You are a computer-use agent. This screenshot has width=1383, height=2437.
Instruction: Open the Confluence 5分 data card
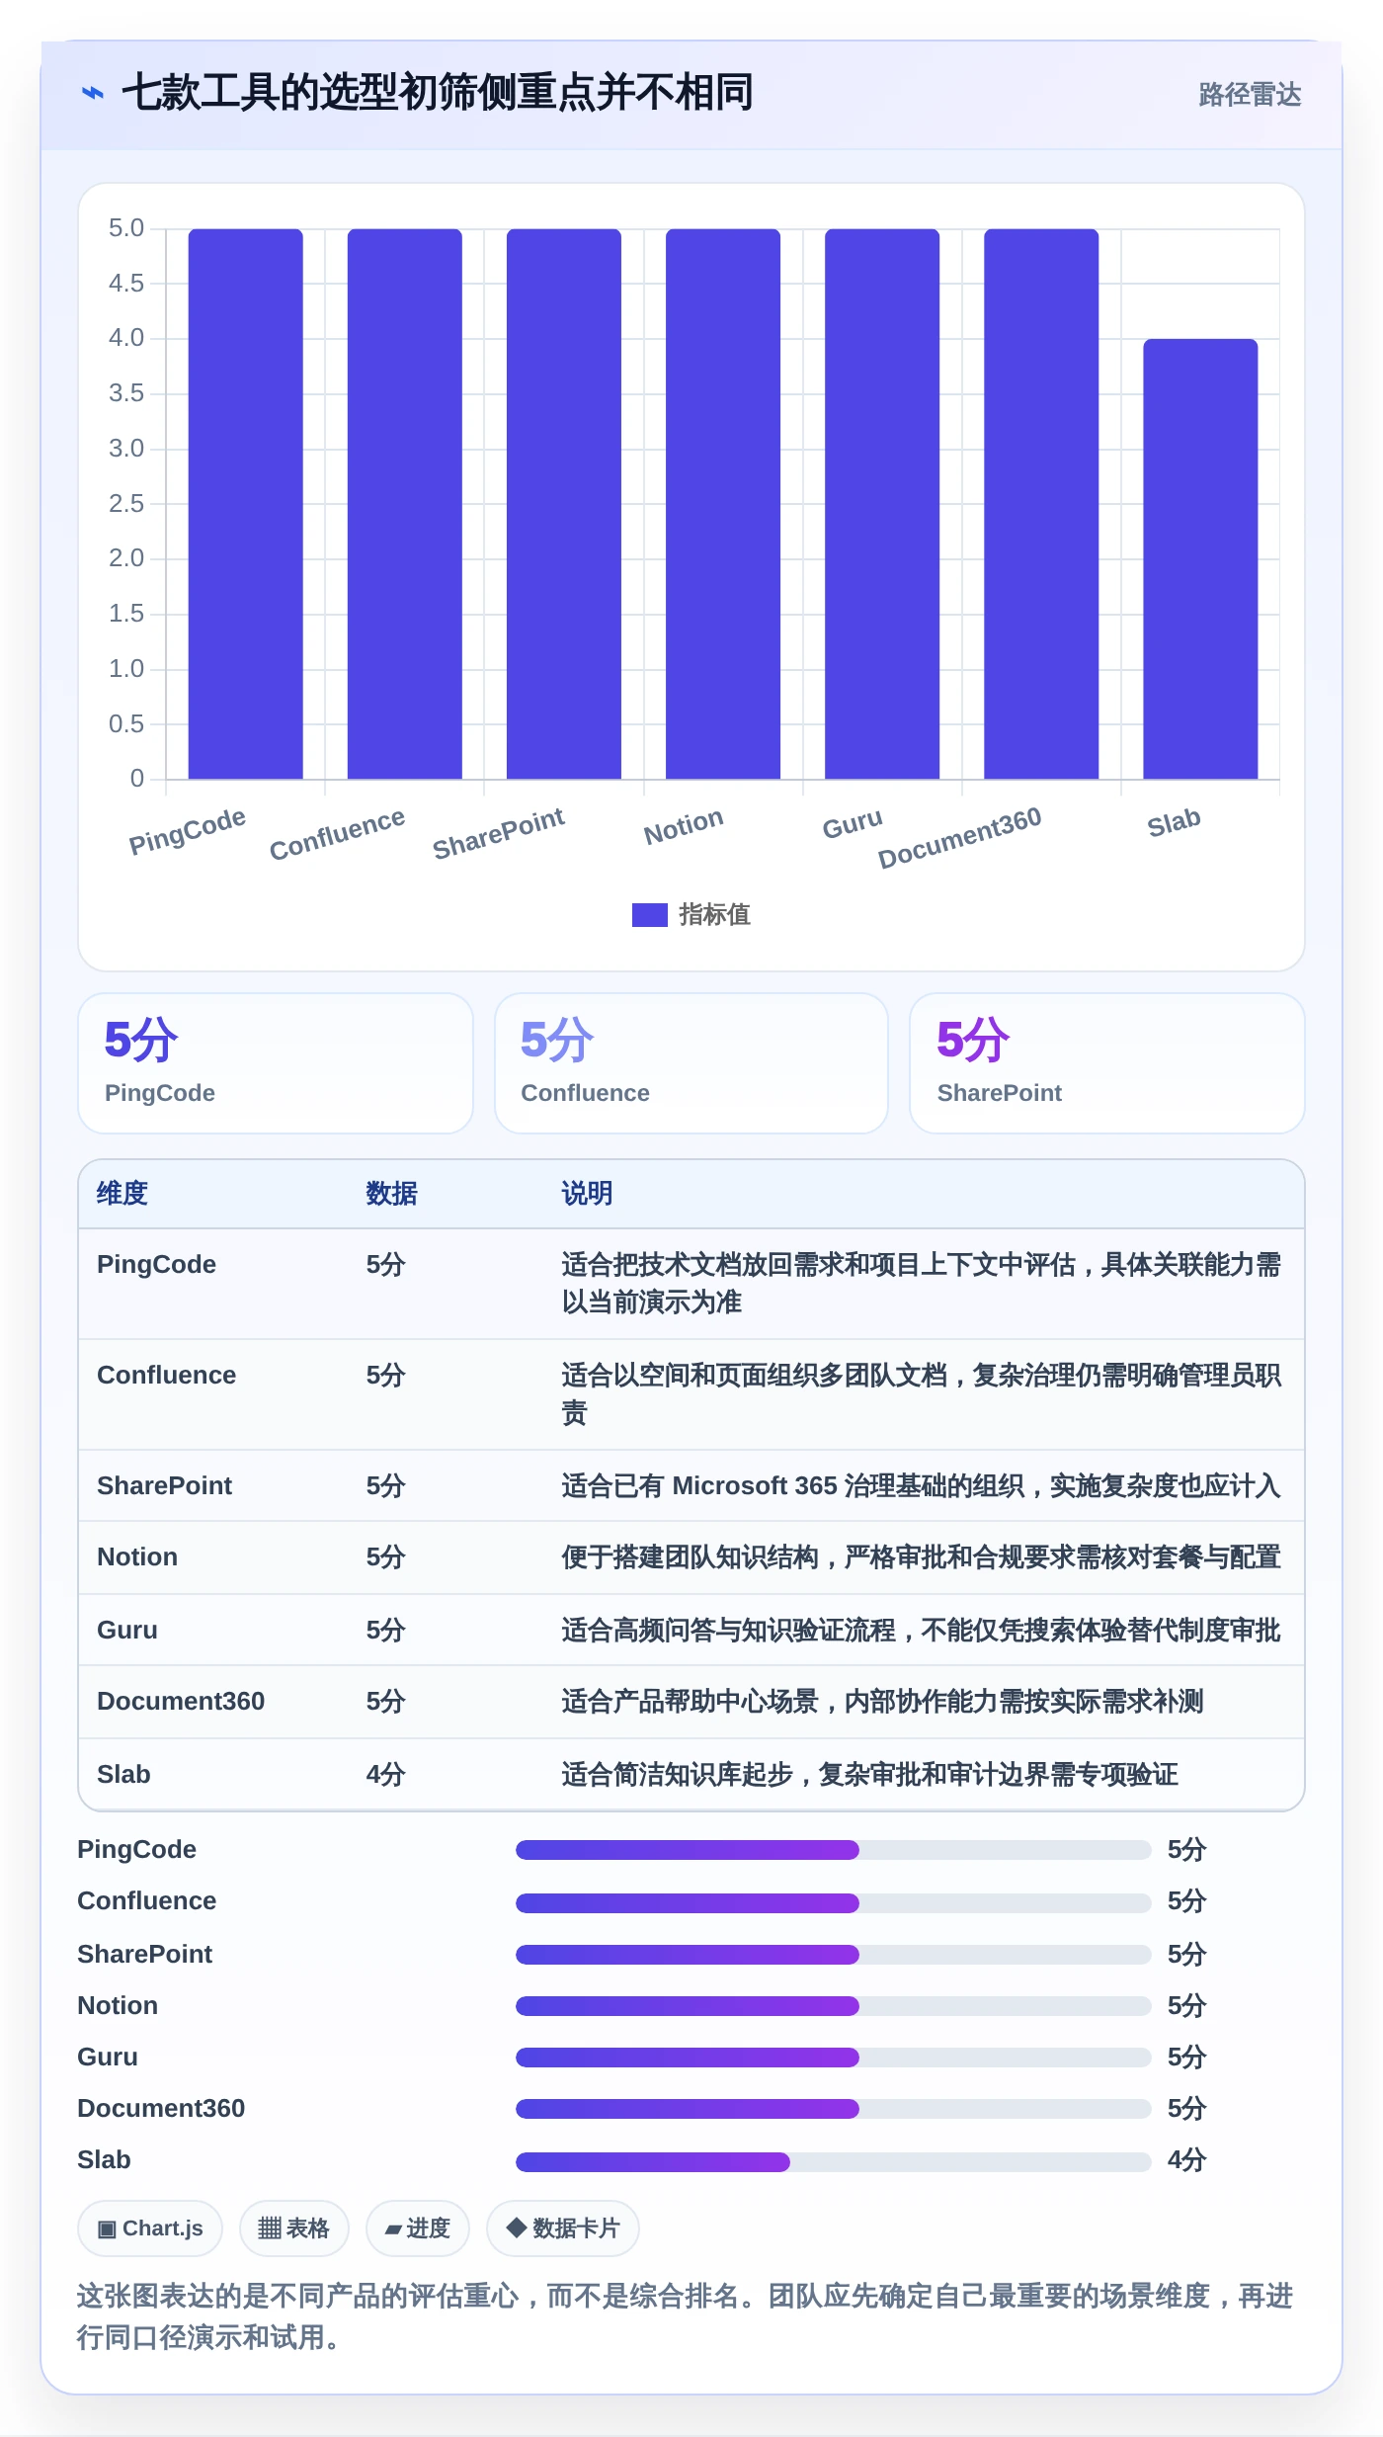(691, 1063)
